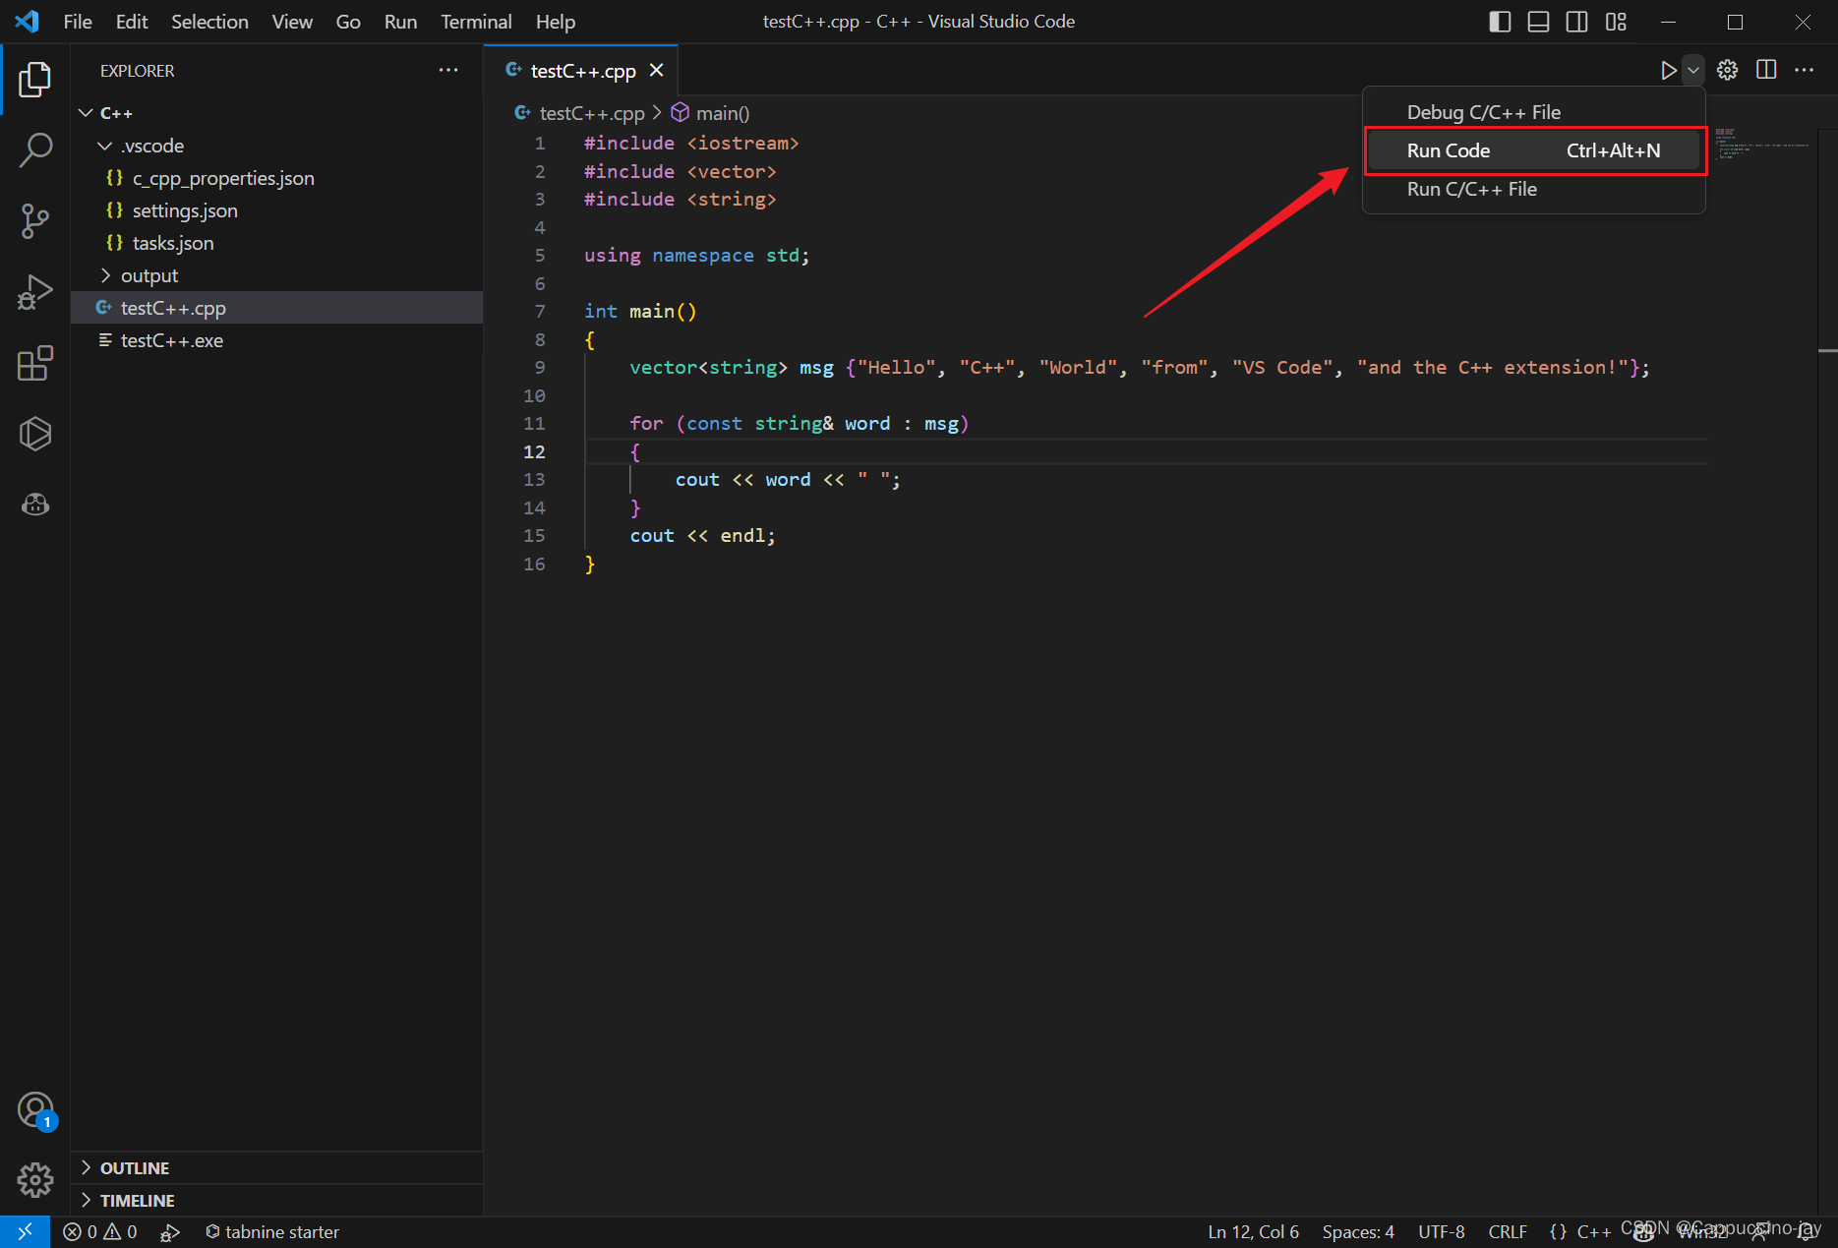Split the editor to the right

coord(1766,70)
